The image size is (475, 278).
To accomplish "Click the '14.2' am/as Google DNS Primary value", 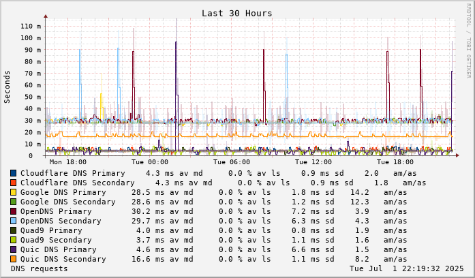I will point(360,192).
